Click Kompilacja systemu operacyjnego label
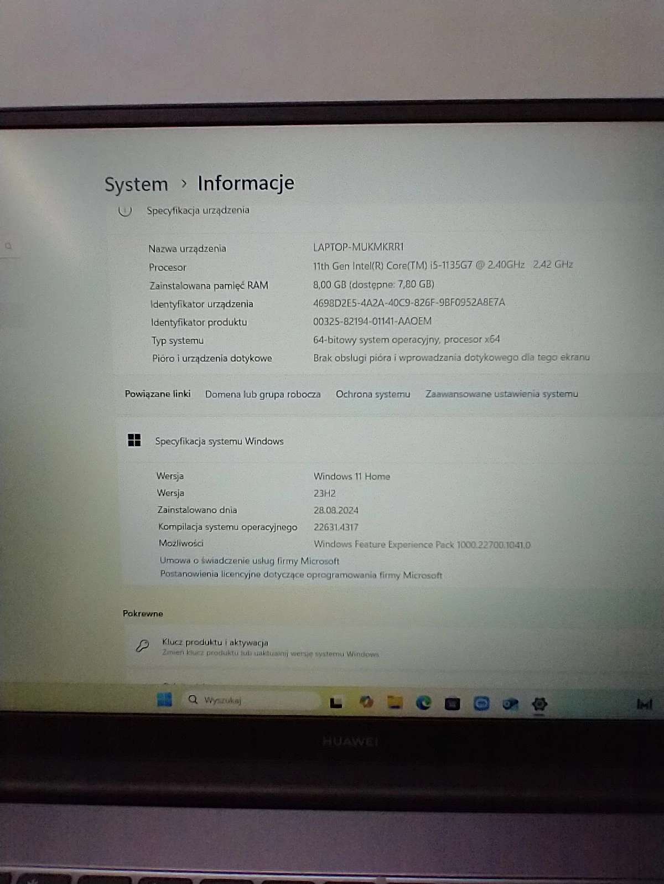 pyautogui.click(x=227, y=527)
